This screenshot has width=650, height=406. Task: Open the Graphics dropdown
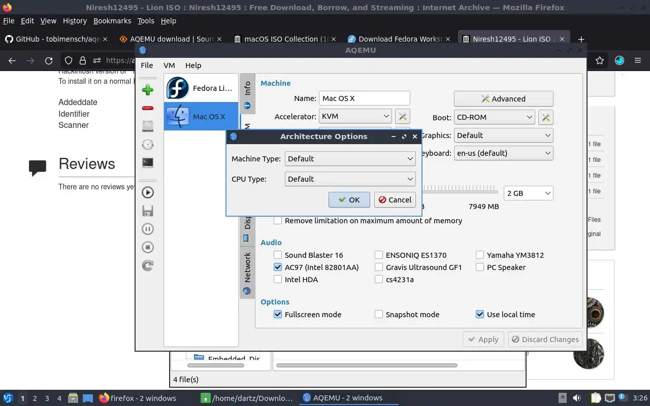[x=503, y=136]
